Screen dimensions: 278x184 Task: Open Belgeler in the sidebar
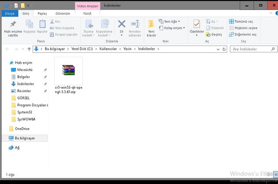(x=20, y=77)
